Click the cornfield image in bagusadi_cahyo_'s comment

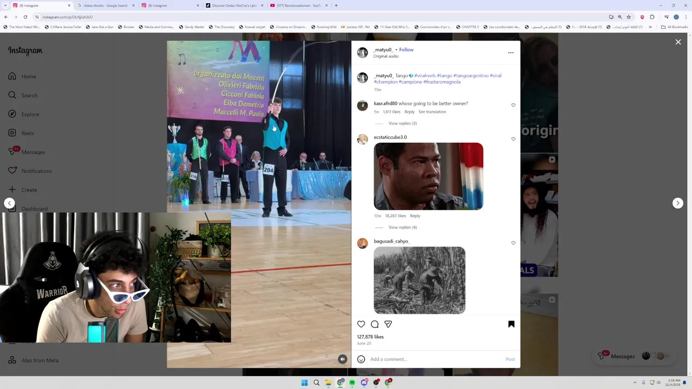[x=420, y=280]
